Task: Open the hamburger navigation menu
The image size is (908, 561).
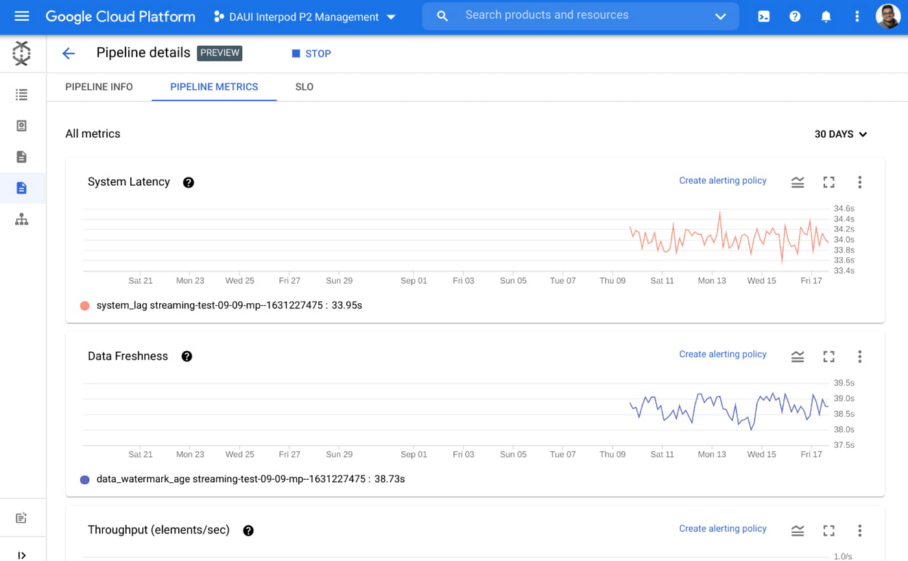Action: click(x=21, y=16)
